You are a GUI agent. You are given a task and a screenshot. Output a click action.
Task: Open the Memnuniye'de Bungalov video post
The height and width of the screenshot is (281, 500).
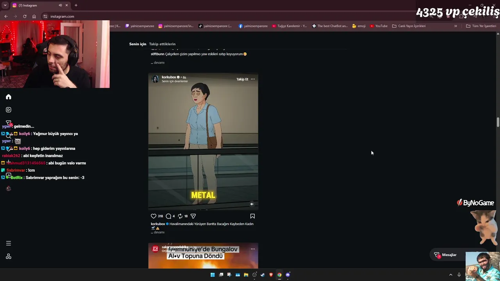coord(203,256)
